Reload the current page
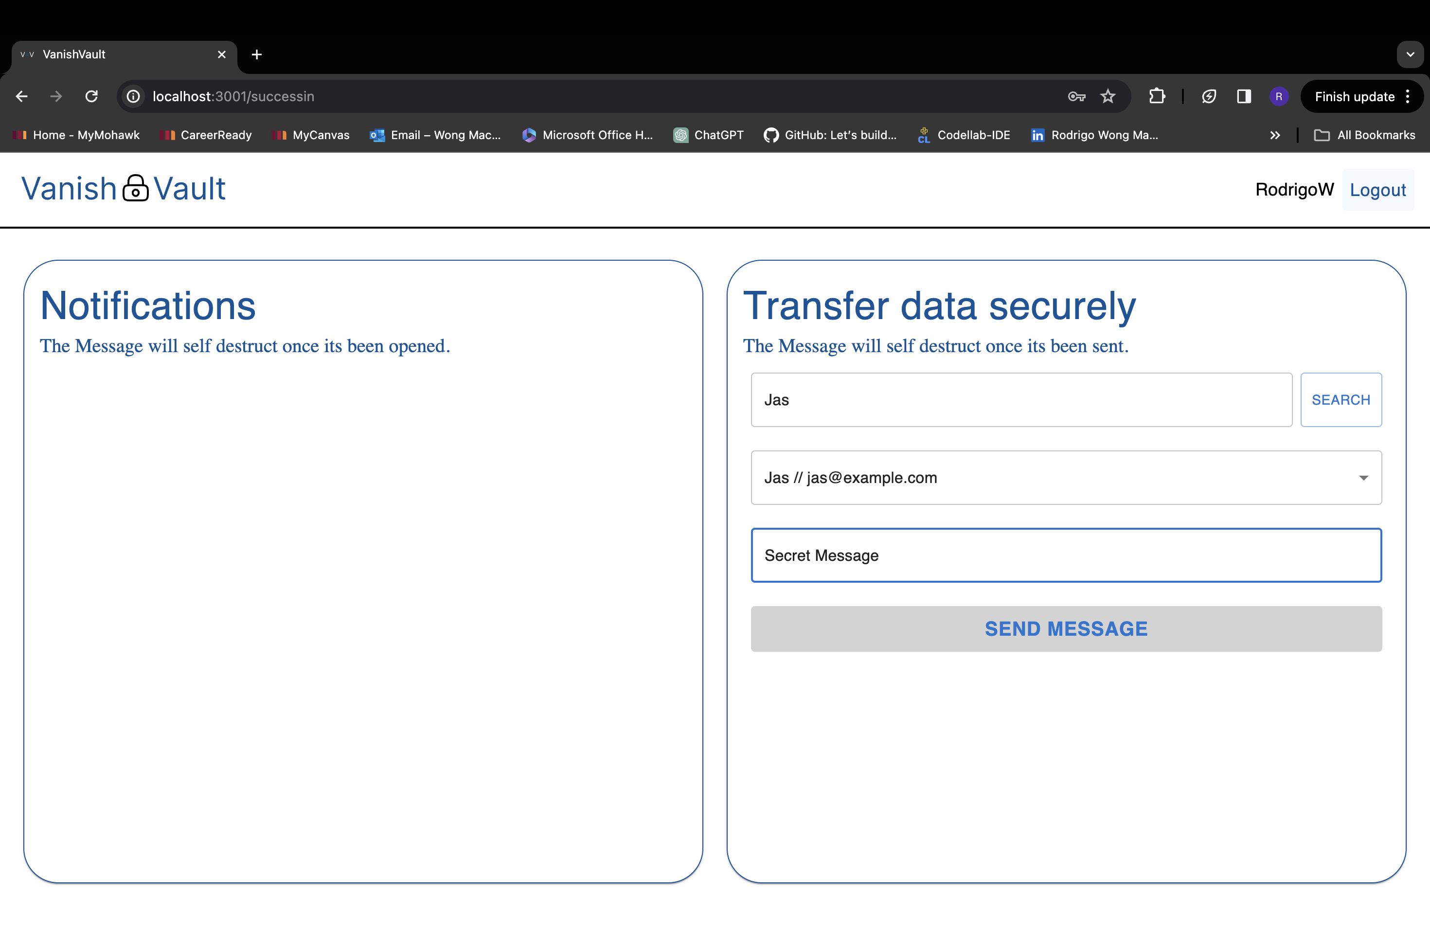1430x930 pixels. point(91,96)
